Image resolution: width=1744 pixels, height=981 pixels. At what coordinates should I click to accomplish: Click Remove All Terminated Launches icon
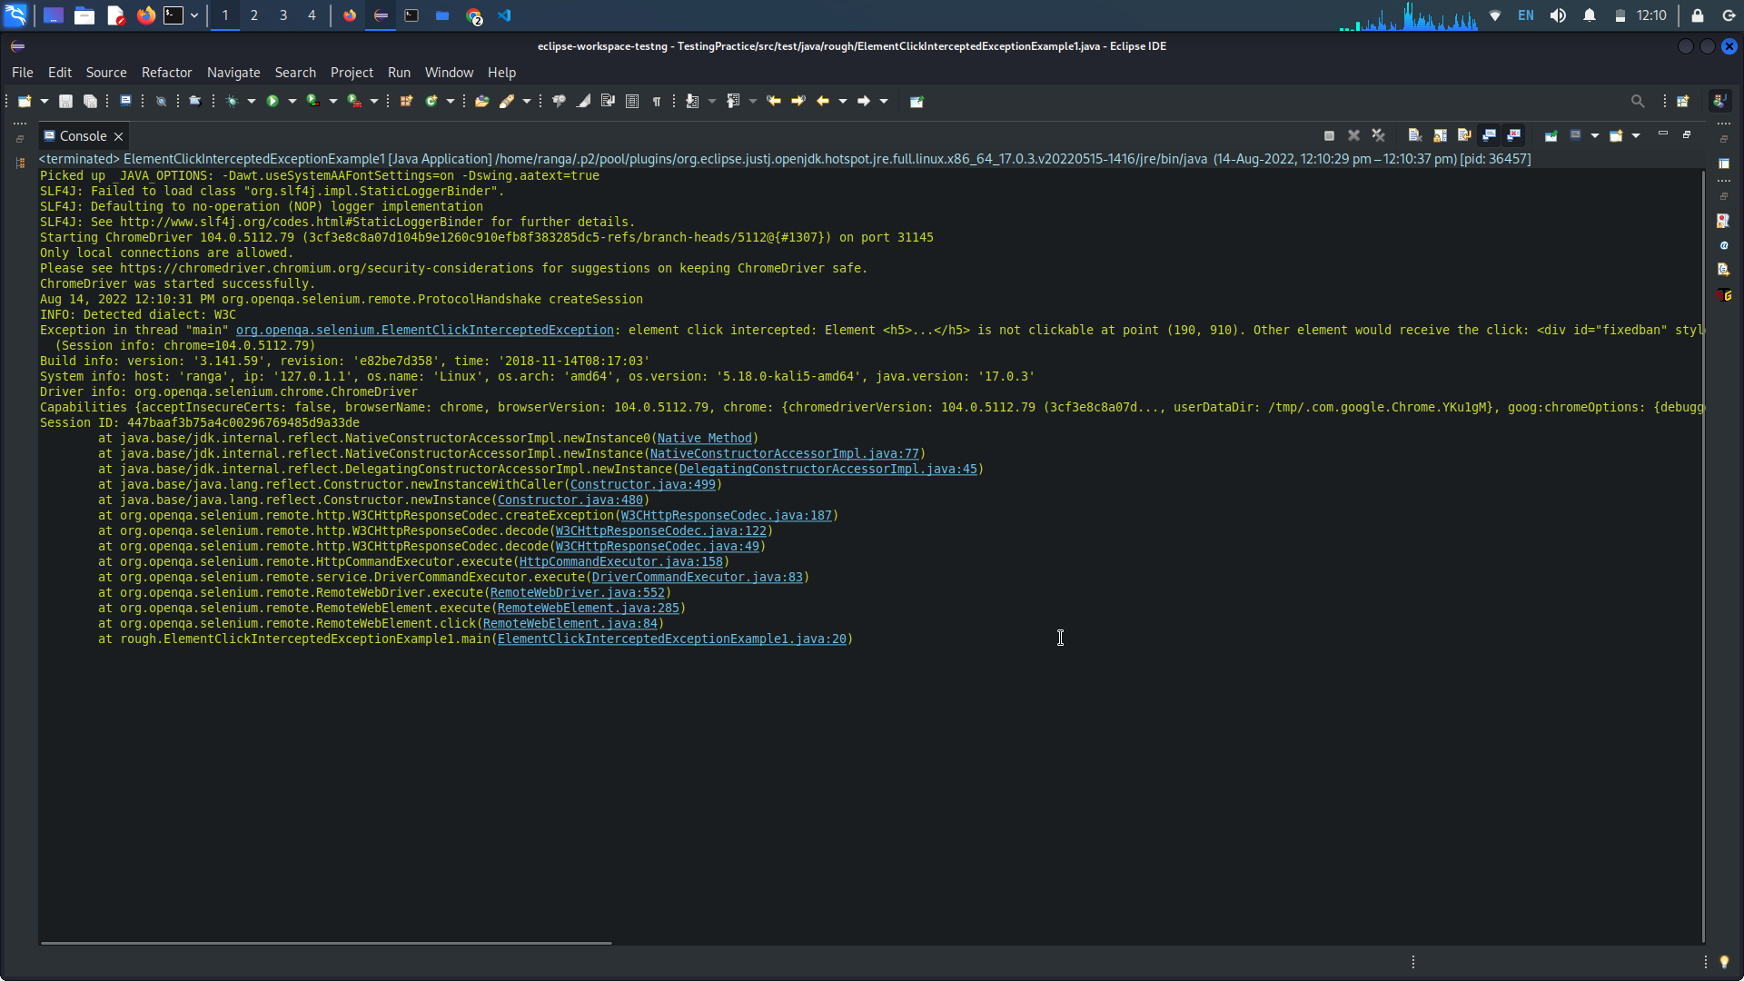1378,135
